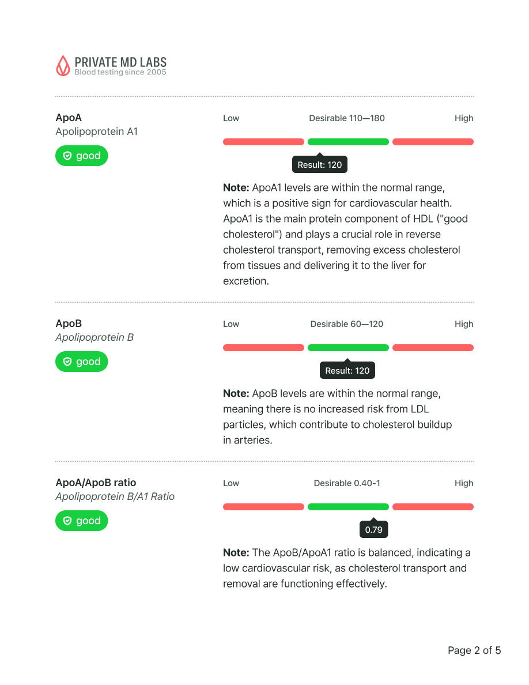Click the green desirable bar for ApoA

coord(348,142)
